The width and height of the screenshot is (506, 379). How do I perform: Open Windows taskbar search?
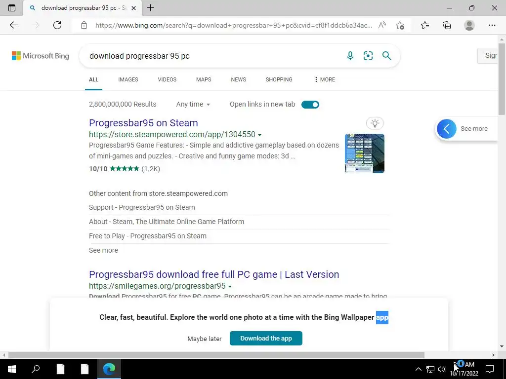click(x=36, y=369)
